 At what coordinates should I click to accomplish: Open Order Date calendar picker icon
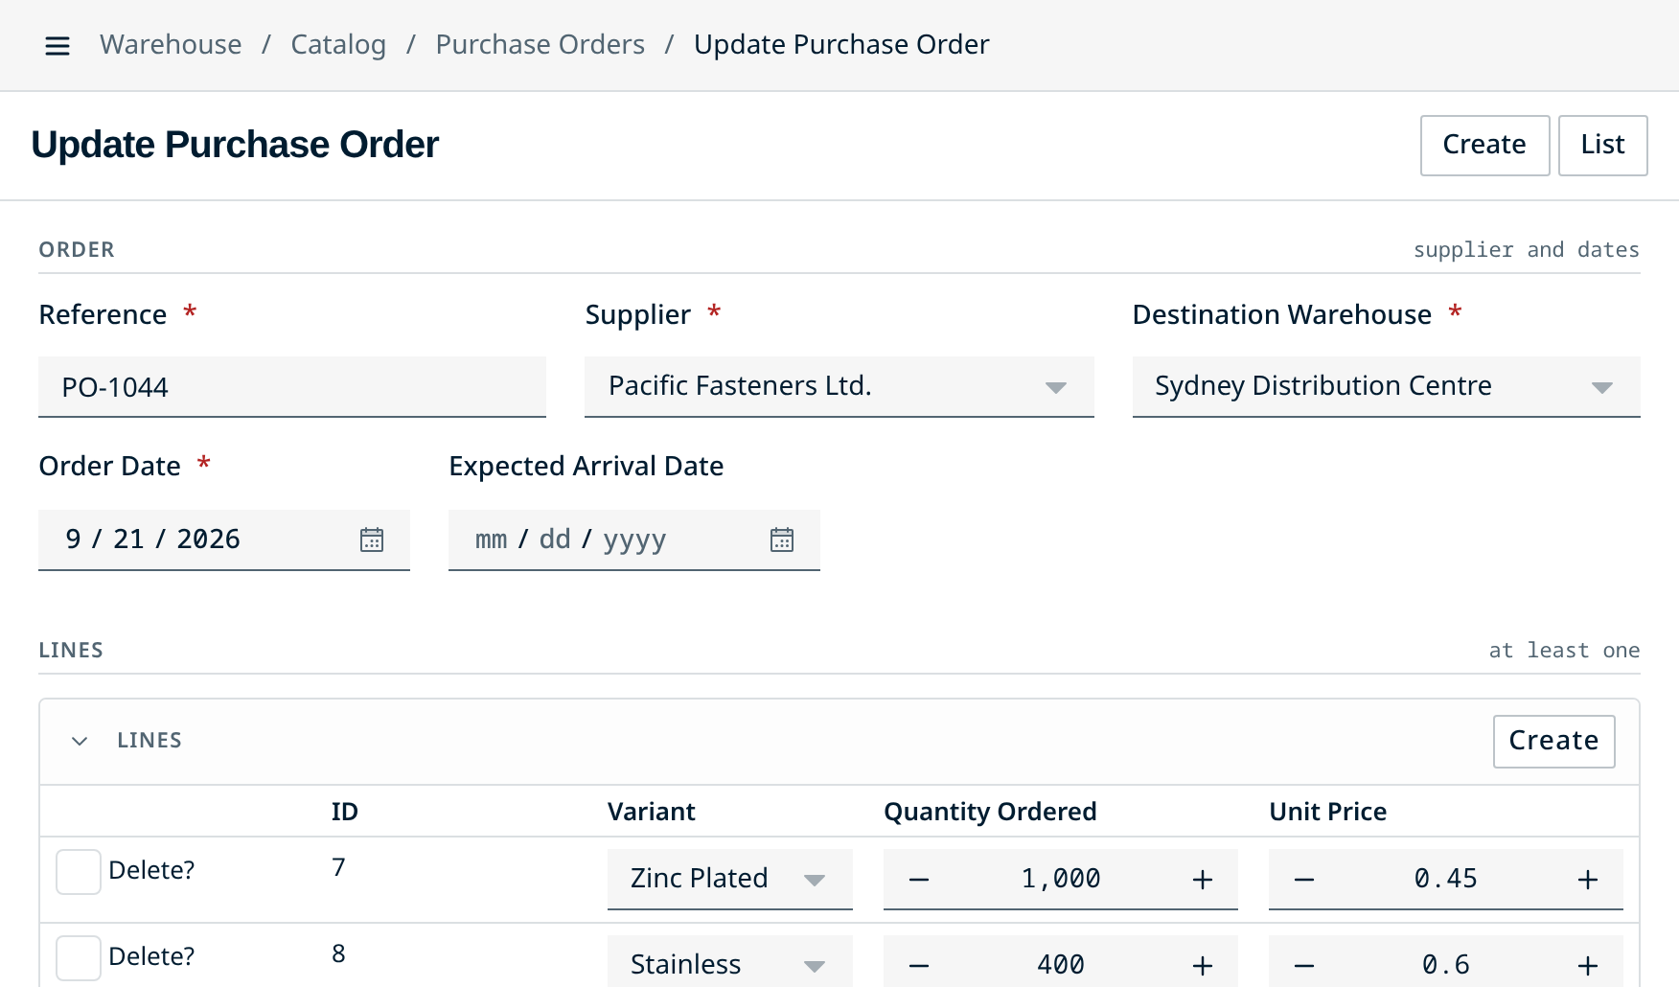tap(372, 539)
